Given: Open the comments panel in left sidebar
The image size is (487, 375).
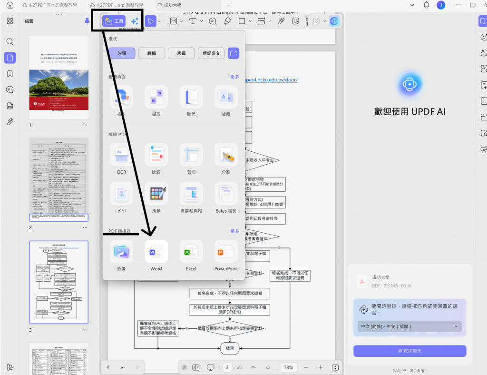Looking at the screenshot, I should click(10, 90).
